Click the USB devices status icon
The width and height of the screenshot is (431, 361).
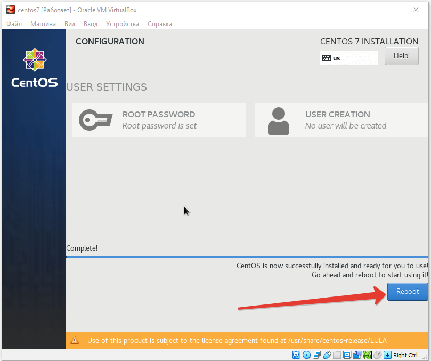click(327, 355)
